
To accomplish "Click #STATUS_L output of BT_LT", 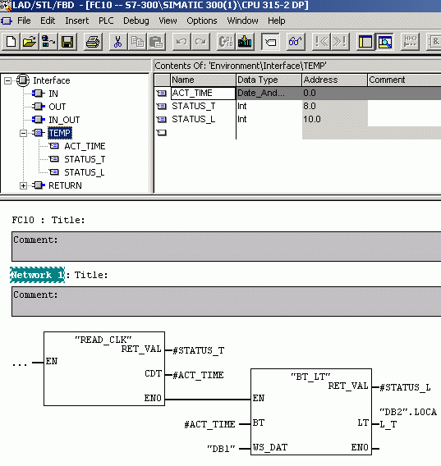I will pyautogui.click(x=406, y=387).
